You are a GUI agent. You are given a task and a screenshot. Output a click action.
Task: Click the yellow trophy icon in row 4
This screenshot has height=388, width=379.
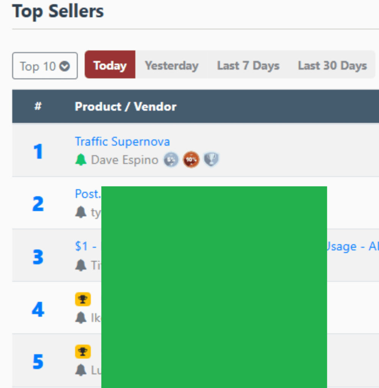point(83,300)
